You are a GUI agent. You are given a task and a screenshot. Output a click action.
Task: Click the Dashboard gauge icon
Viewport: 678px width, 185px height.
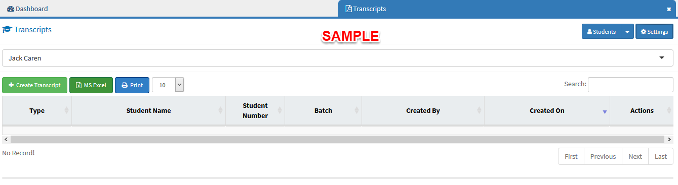(11, 9)
